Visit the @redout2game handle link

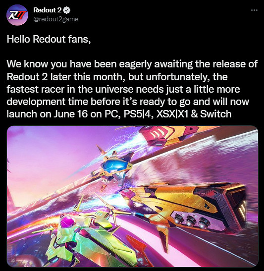(56, 19)
